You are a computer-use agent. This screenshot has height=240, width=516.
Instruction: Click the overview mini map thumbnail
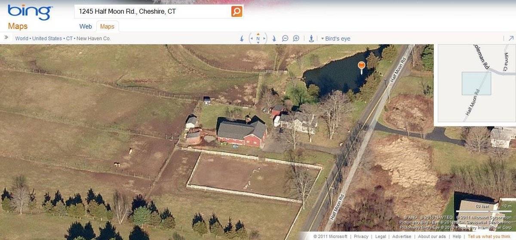[x=476, y=83]
